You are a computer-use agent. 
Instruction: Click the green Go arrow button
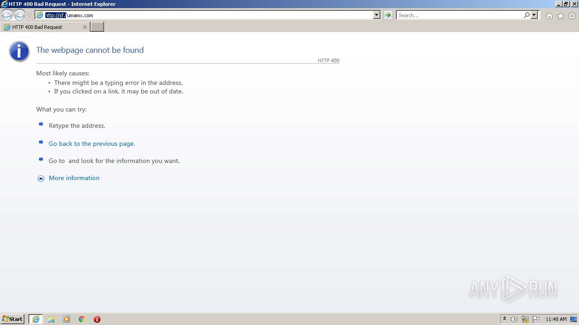point(388,15)
